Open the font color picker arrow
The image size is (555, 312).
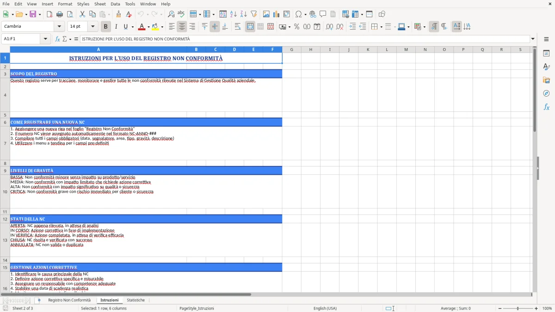point(148,26)
